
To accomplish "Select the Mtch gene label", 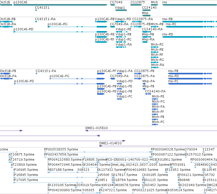I will coord(154,2).
